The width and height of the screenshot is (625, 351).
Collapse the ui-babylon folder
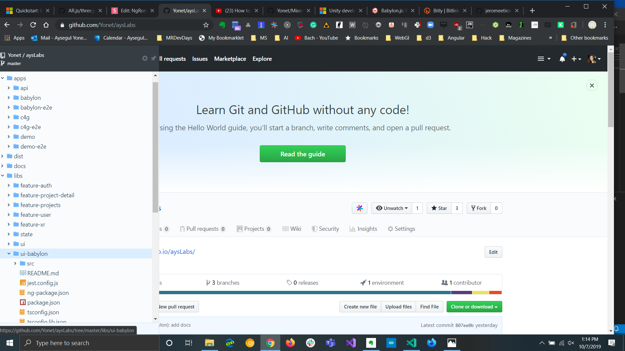point(9,254)
